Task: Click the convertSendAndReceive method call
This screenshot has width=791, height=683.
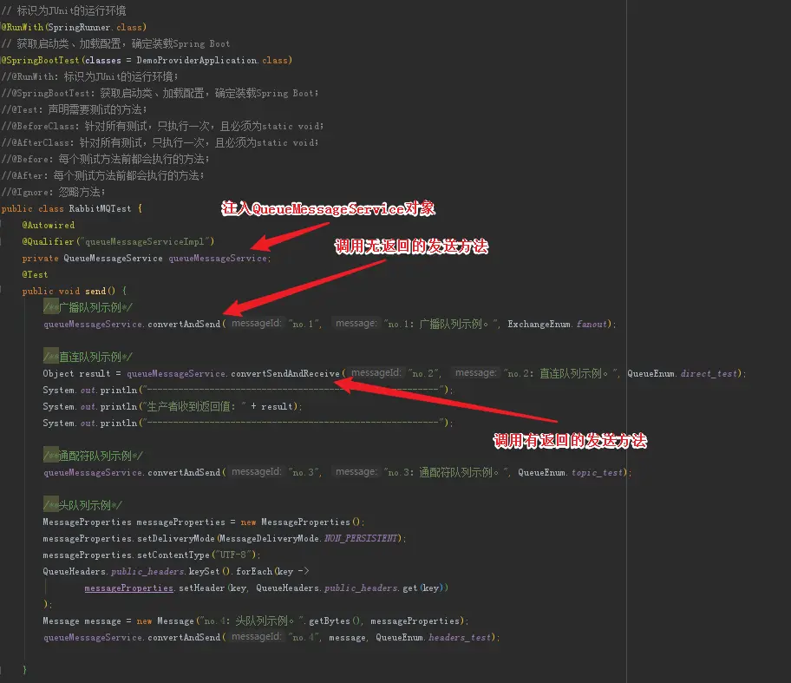Action: coord(285,373)
